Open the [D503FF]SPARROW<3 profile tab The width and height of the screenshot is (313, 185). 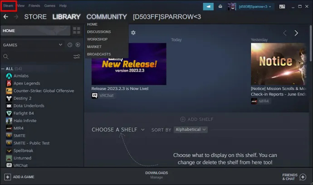tap(167, 17)
